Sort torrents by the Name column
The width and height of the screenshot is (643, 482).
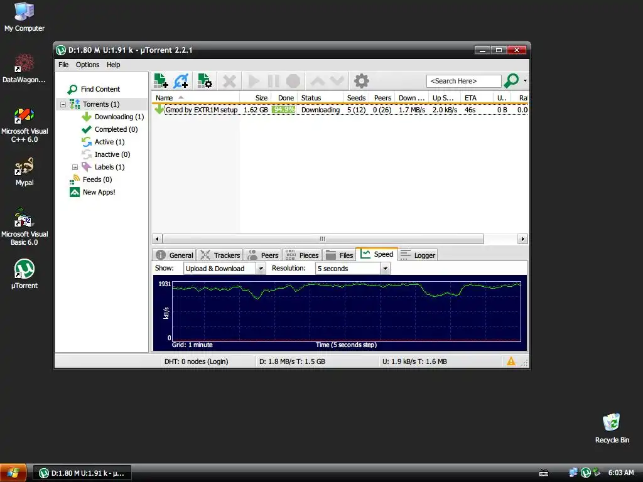coord(196,98)
